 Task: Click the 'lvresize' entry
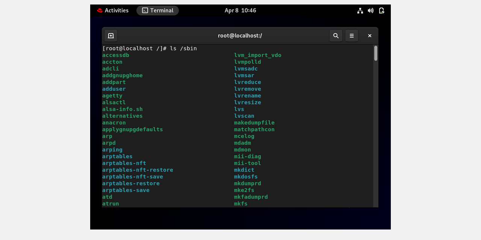click(248, 102)
